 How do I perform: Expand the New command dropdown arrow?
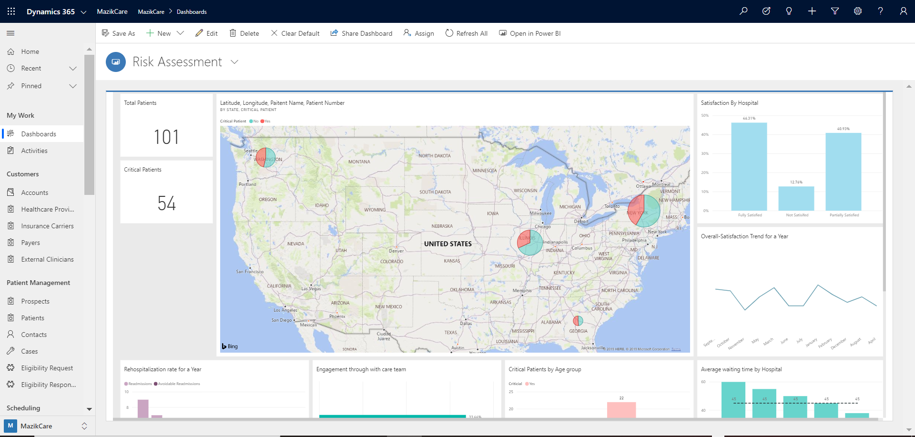[x=180, y=33]
